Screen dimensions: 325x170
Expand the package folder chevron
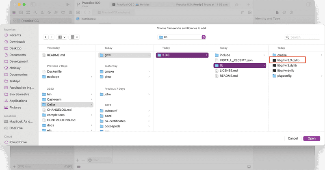pyautogui.click(x=91, y=77)
